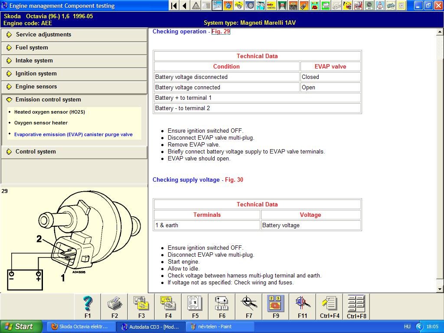
Task: Click the pale yellow switch icon at toolbar end
Action: pos(401,5)
